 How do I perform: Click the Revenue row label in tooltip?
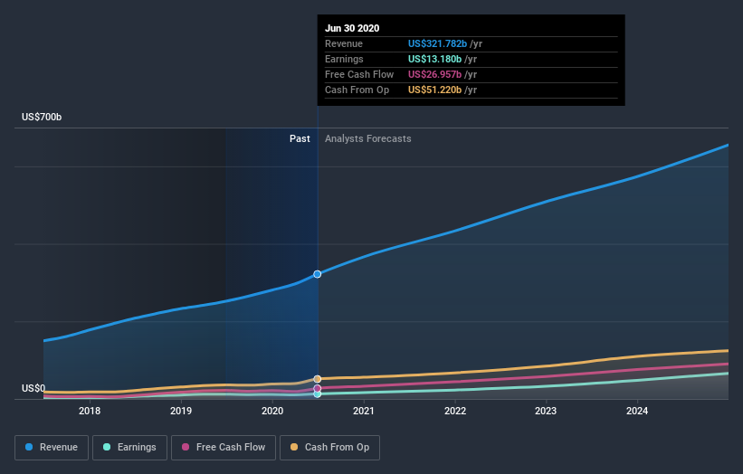(x=344, y=43)
